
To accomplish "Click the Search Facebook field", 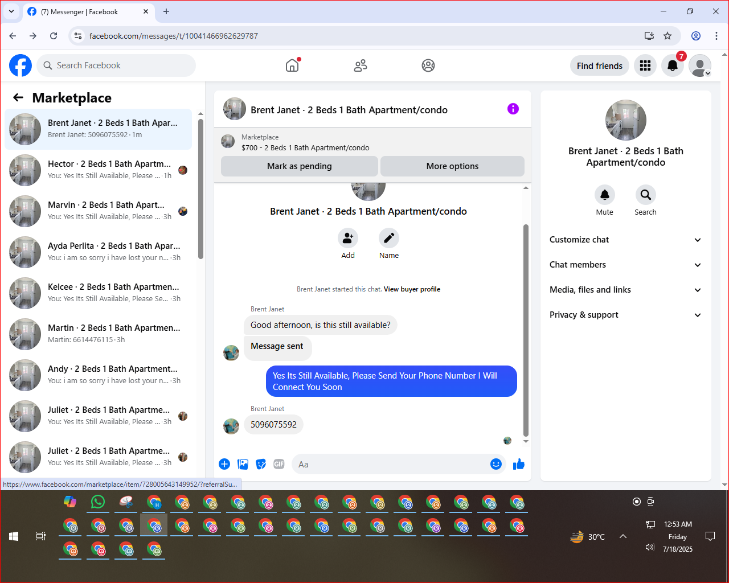I will coord(116,65).
